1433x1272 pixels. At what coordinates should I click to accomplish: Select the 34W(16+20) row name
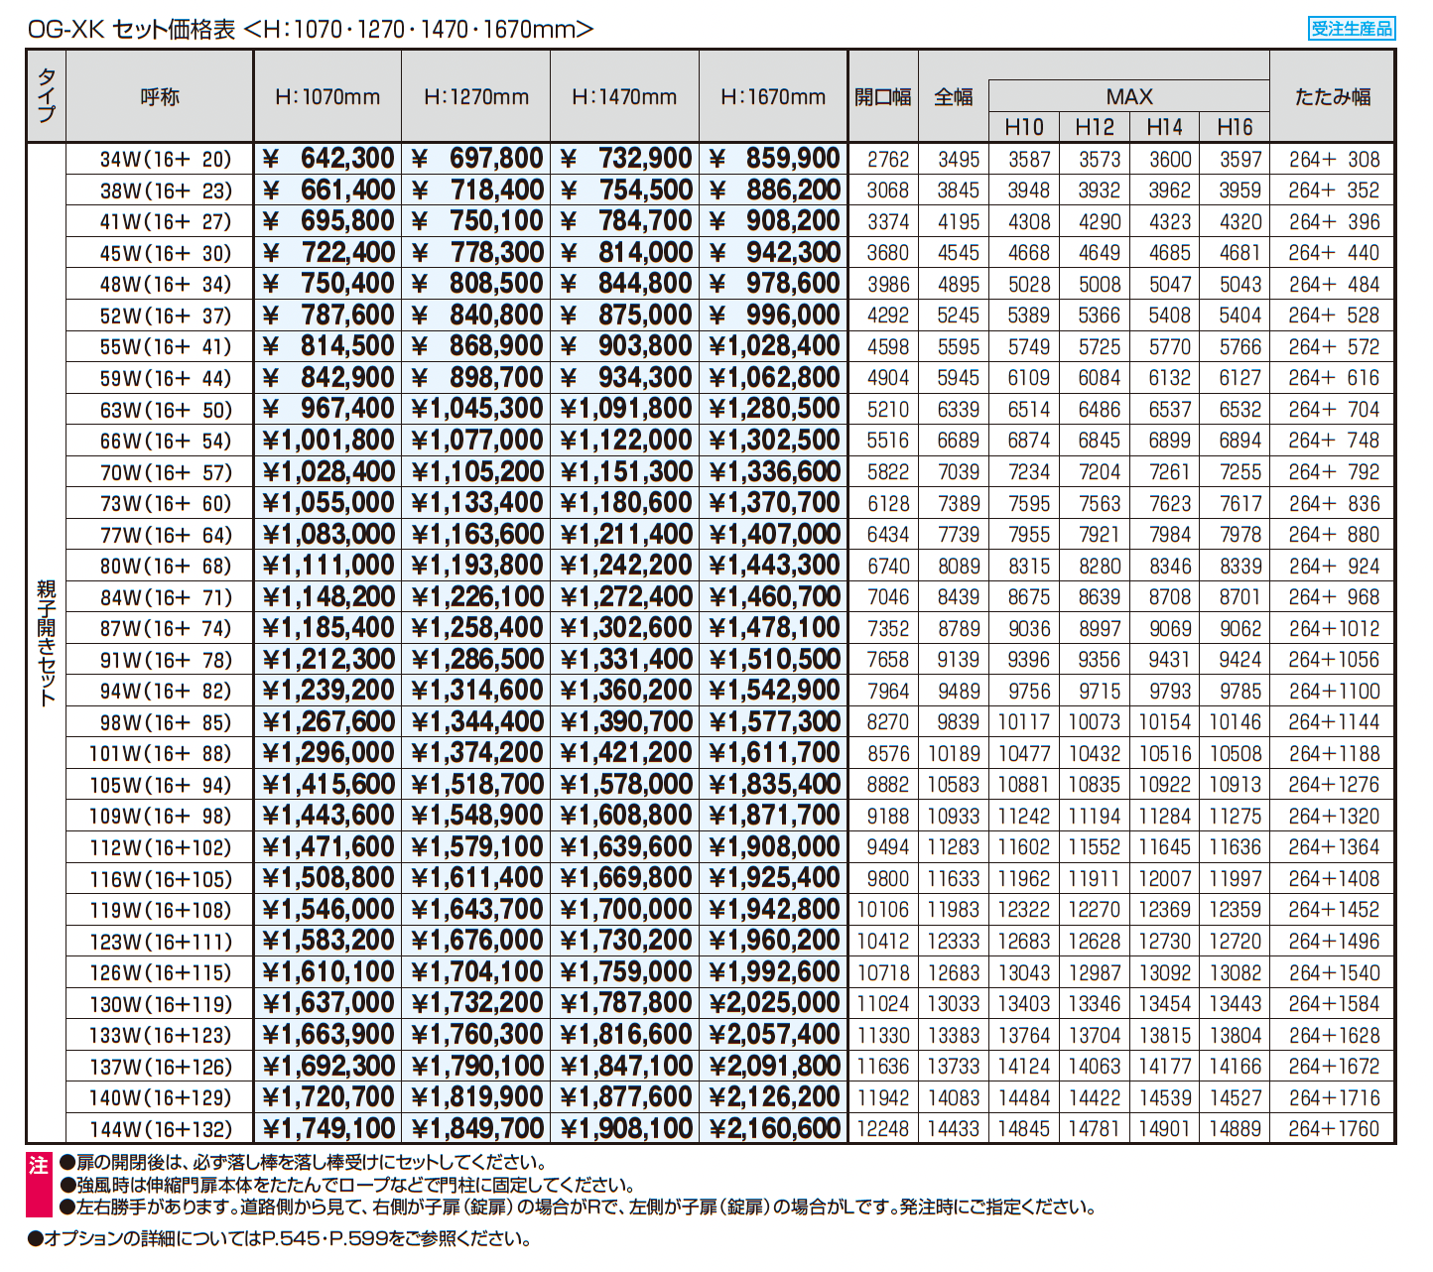click(165, 159)
